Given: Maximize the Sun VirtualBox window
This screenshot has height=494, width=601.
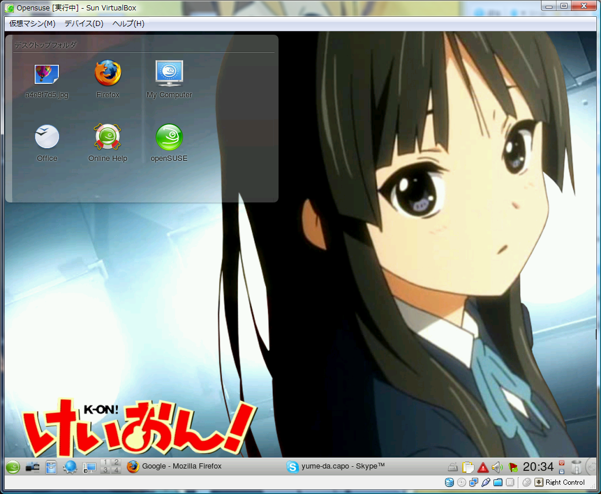Looking at the screenshot, I should (564, 6).
